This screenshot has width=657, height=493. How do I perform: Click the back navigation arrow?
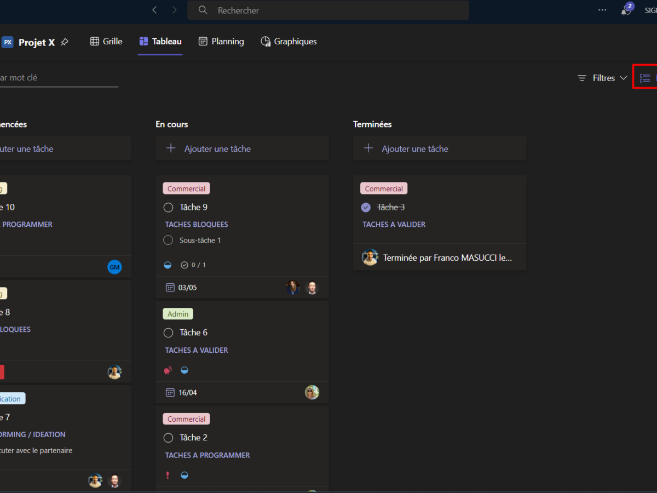click(154, 10)
